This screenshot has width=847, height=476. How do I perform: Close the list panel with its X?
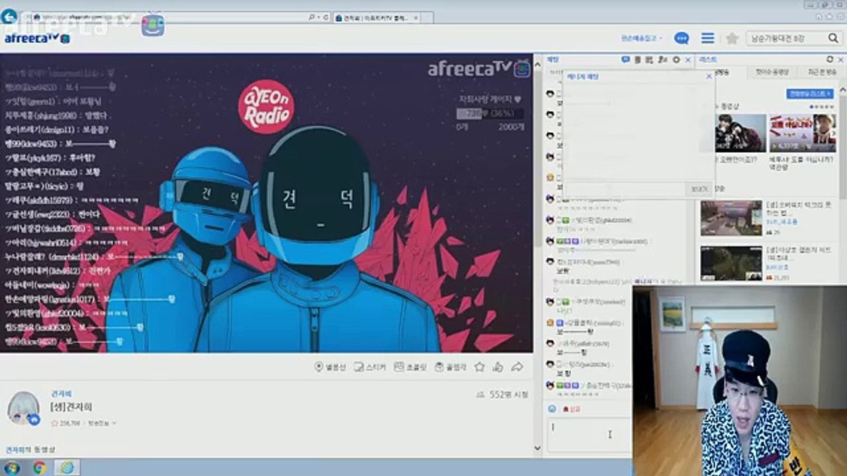click(840, 59)
